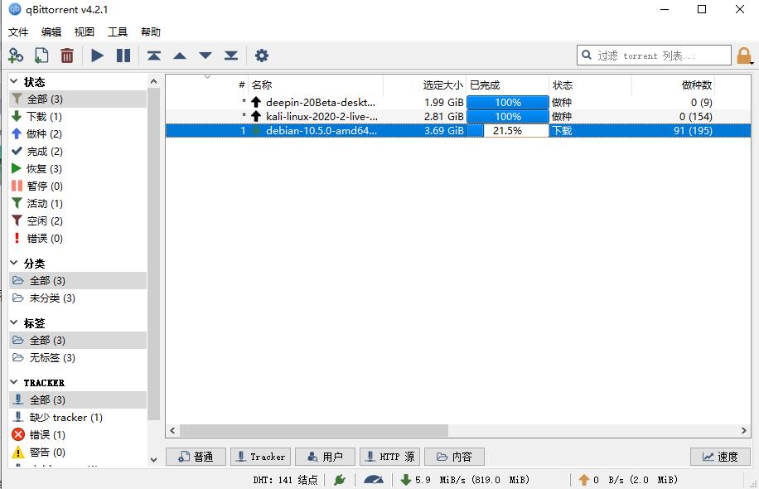
Task: Click the red delete torrent trash icon
Action: [x=67, y=56]
